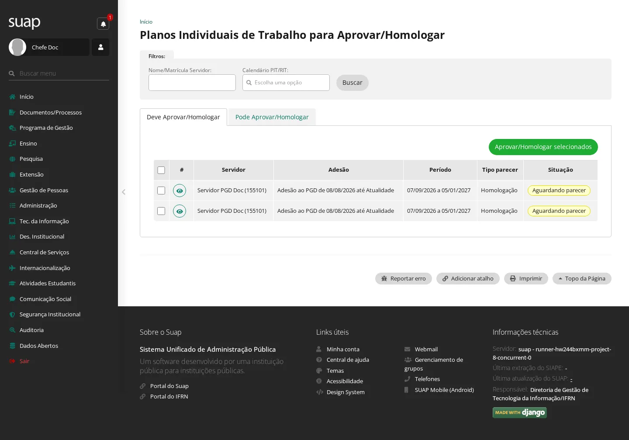
Task: Click Topo da Página button
Action: [582, 279]
